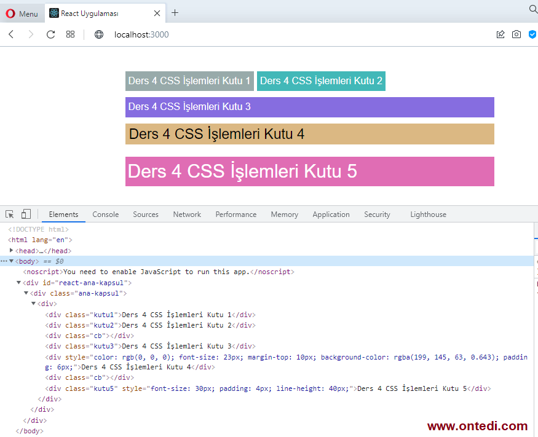Select the div class kutu2 line
Screen dimensions: 538x437
150,325
